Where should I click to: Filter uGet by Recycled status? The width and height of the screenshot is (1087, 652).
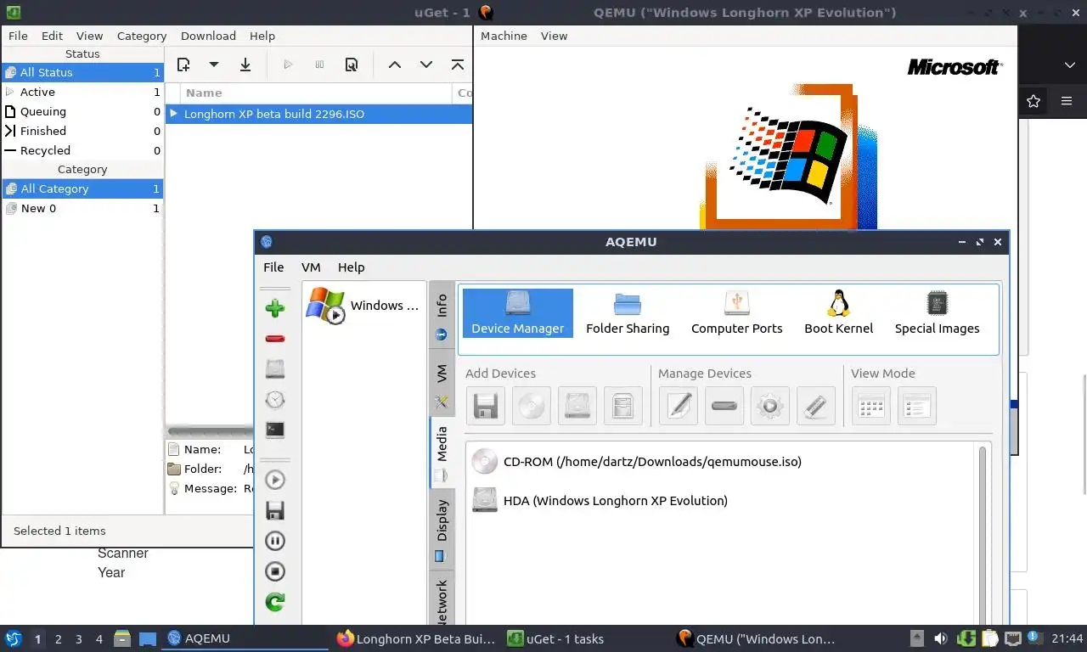click(82, 150)
